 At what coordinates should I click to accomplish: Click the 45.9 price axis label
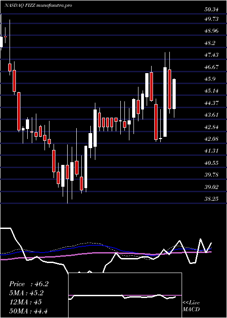pos(210,79)
